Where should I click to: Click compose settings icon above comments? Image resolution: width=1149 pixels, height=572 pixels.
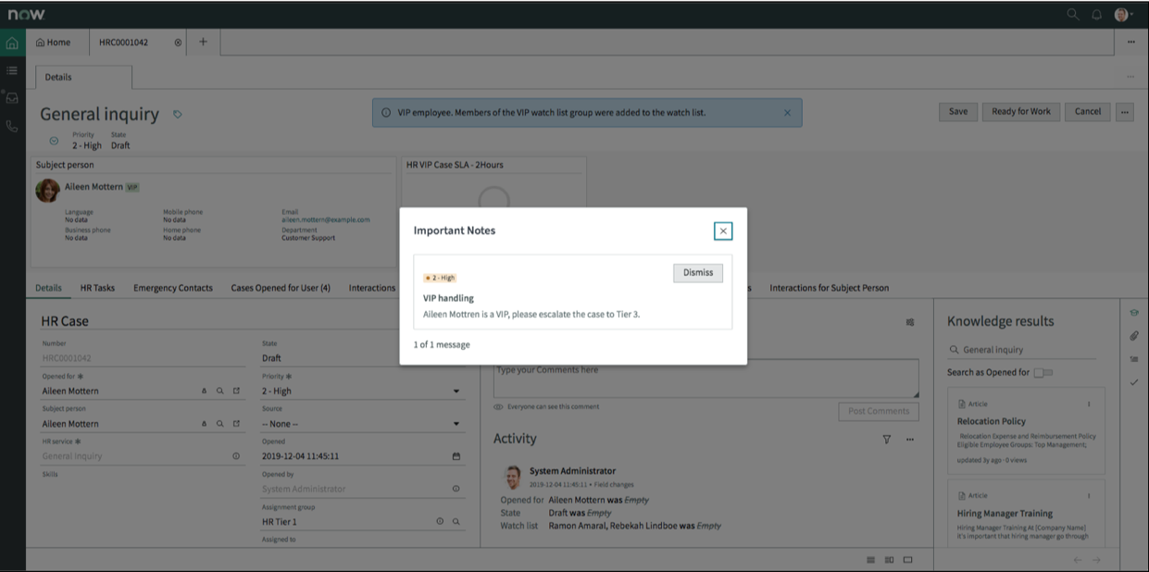(910, 322)
